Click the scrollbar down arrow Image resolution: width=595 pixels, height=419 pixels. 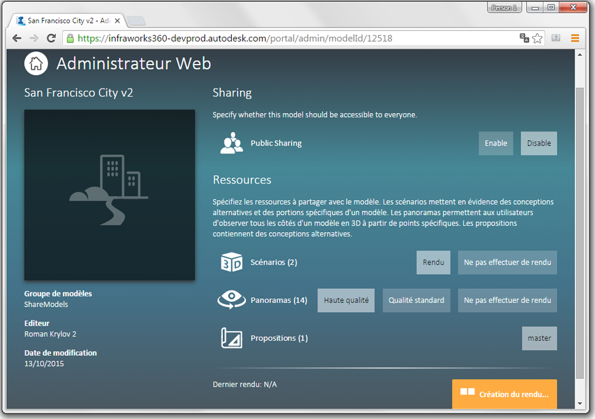(580, 404)
